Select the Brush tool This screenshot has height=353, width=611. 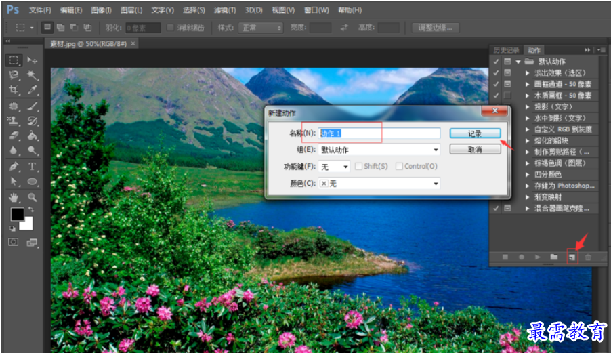point(33,106)
